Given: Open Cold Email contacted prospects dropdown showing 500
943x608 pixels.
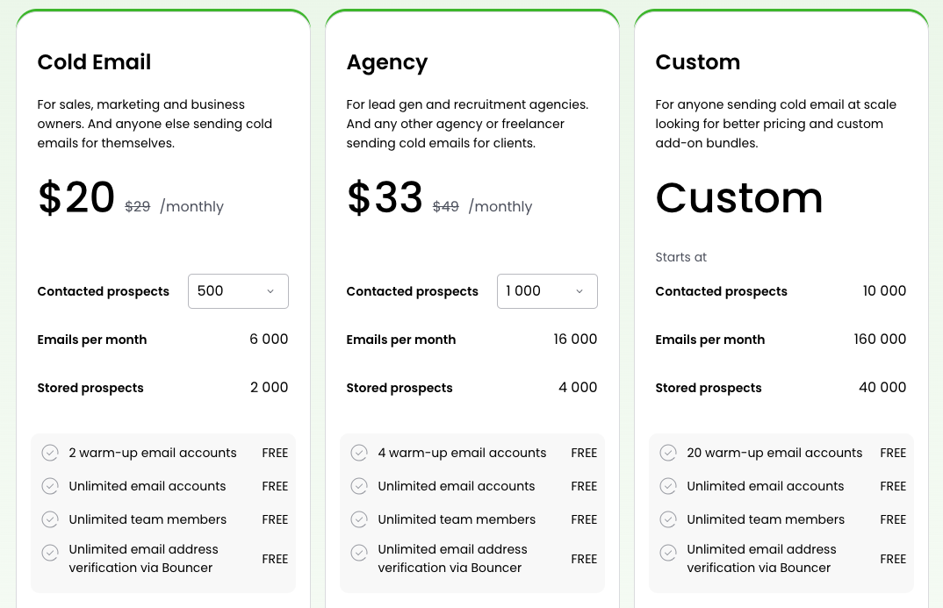Looking at the screenshot, I should tap(237, 291).
